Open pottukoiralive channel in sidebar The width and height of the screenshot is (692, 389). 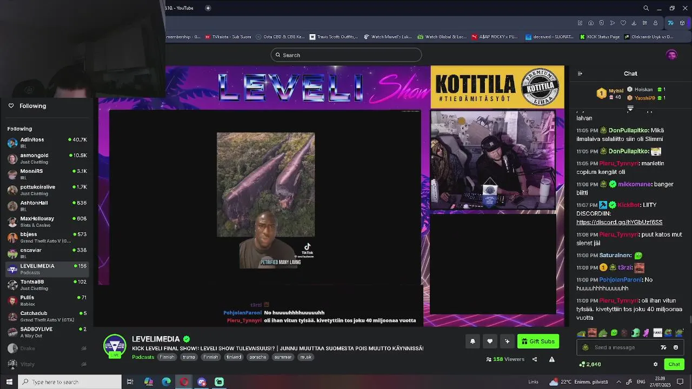(48, 190)
